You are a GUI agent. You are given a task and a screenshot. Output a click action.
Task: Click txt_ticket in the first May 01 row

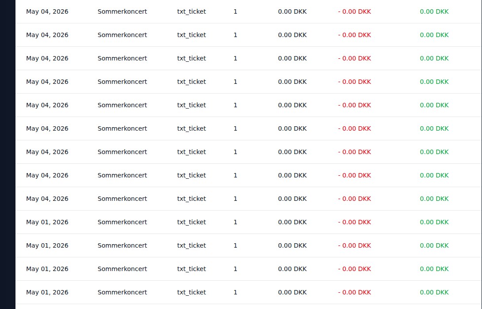[x=191, y=222]
